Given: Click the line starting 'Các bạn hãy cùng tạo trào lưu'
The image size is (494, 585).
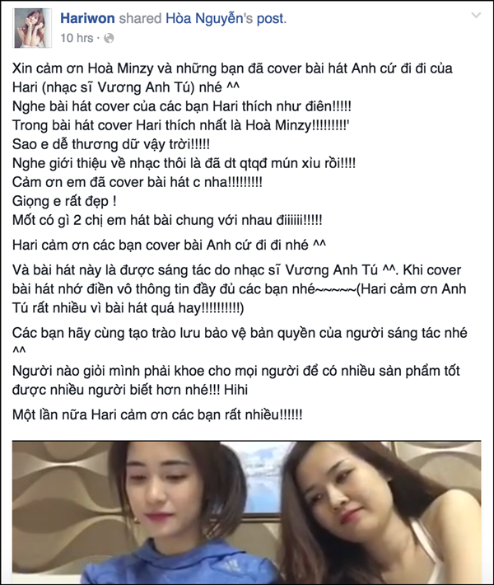Looking at the screenshot, I should [x=240, y=333].
